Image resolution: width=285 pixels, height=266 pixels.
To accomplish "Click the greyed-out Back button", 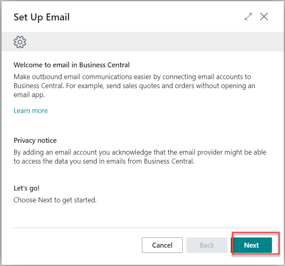I will coord(207,245).
